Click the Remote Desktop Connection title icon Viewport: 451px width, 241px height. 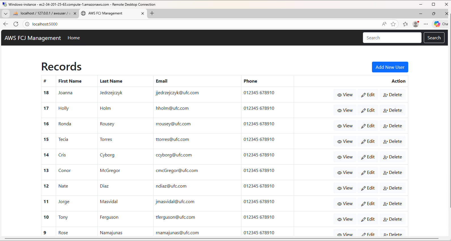(x=5, y=4)
